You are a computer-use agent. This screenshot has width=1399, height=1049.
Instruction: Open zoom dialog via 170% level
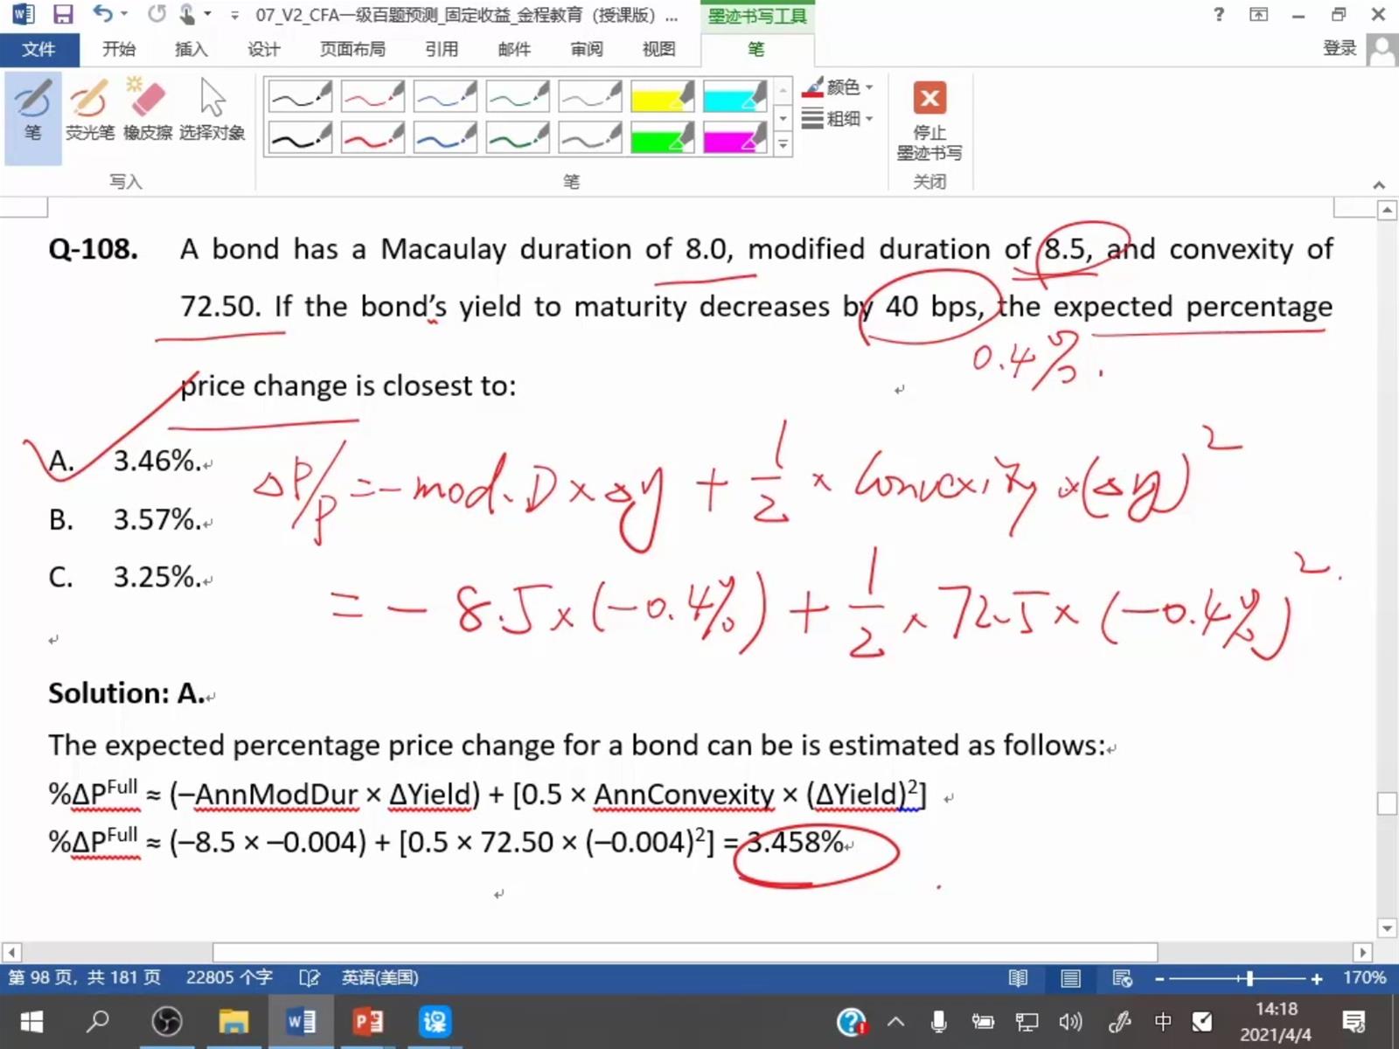(1364, 977)
